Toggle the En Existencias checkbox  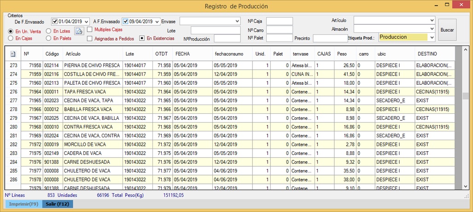pyautogui.click(x=142, y=39)
